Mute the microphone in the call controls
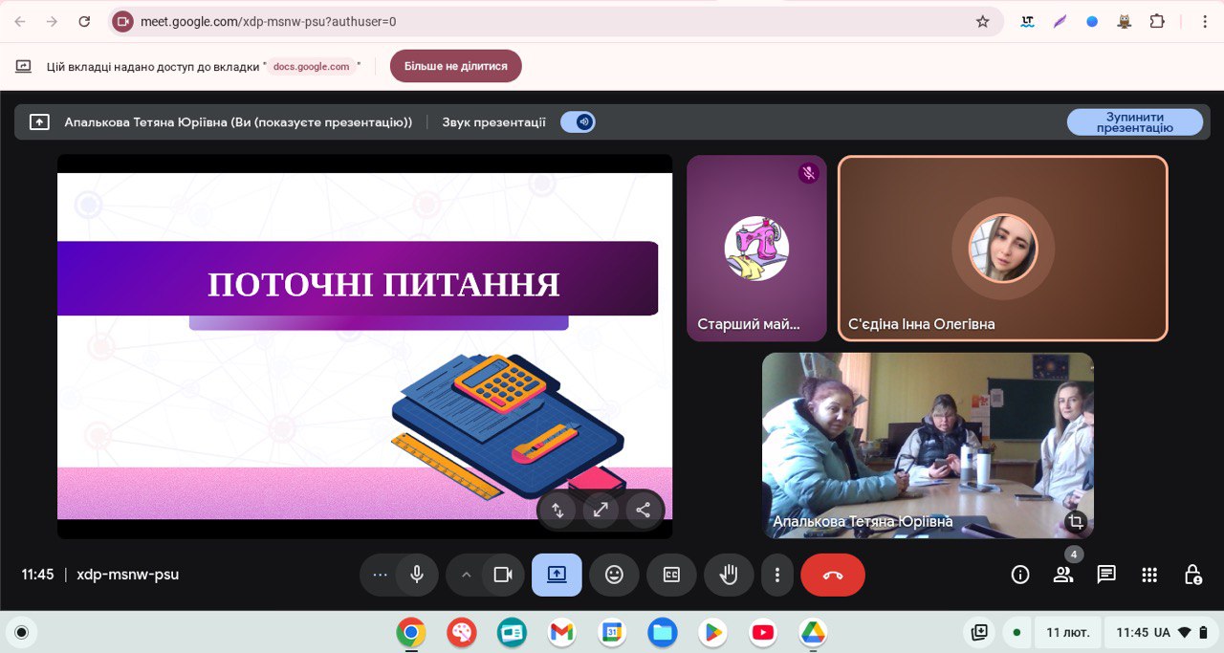1224x653 pixels. (417, 575)
